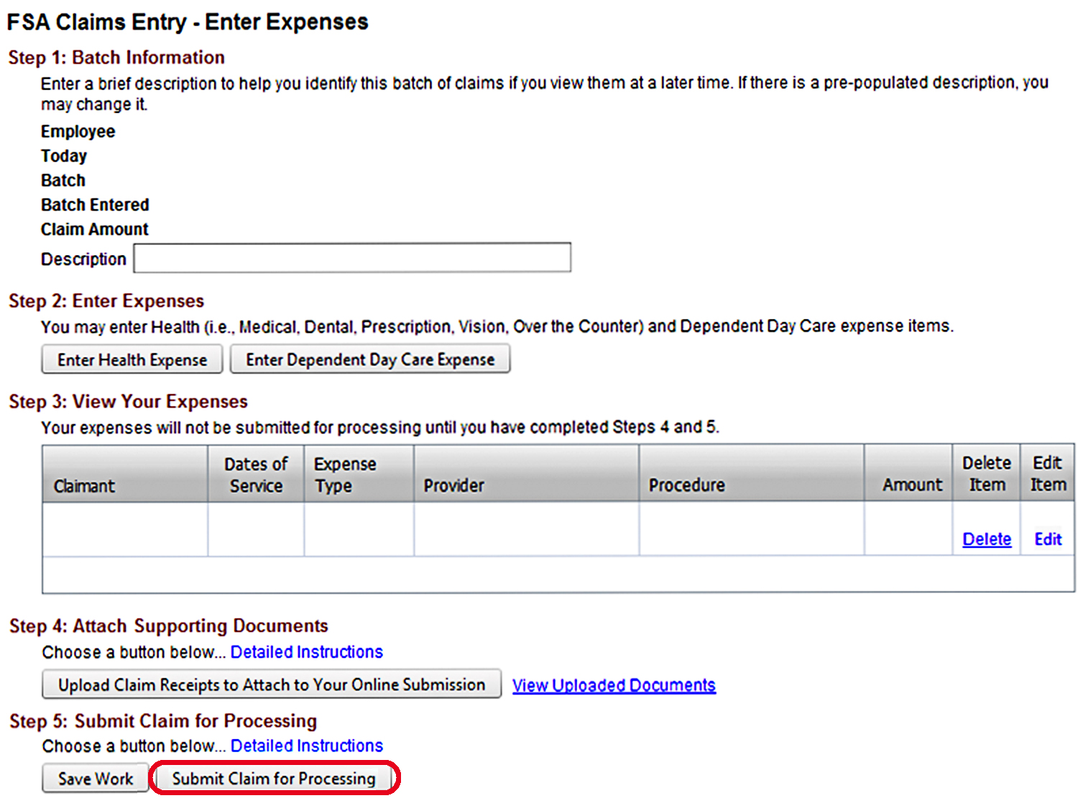Click the FSA Claims Entry page title
Screen dimensions: 1078x811
(188, 22)
